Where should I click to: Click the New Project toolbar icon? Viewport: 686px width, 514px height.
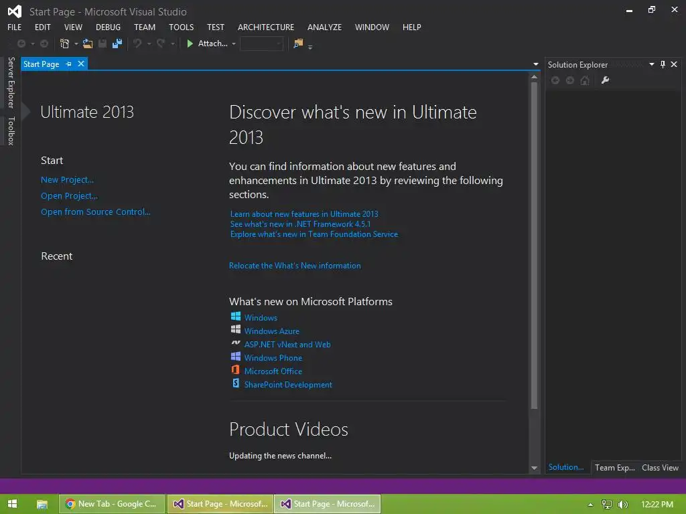[64, 44]
